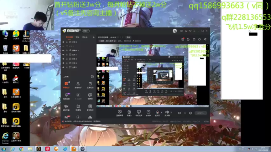Hide the 文本 4 layer

click(63, 42)
